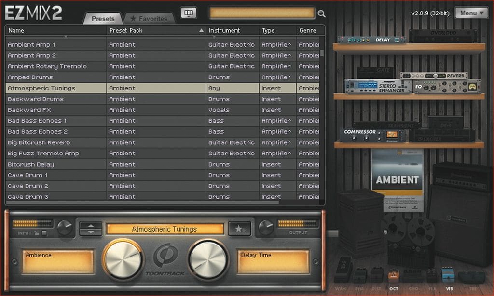Toggle the small square input checkbox
Image resolution: width=494 pixels, height=296 pixels.
tap(44, 233)
